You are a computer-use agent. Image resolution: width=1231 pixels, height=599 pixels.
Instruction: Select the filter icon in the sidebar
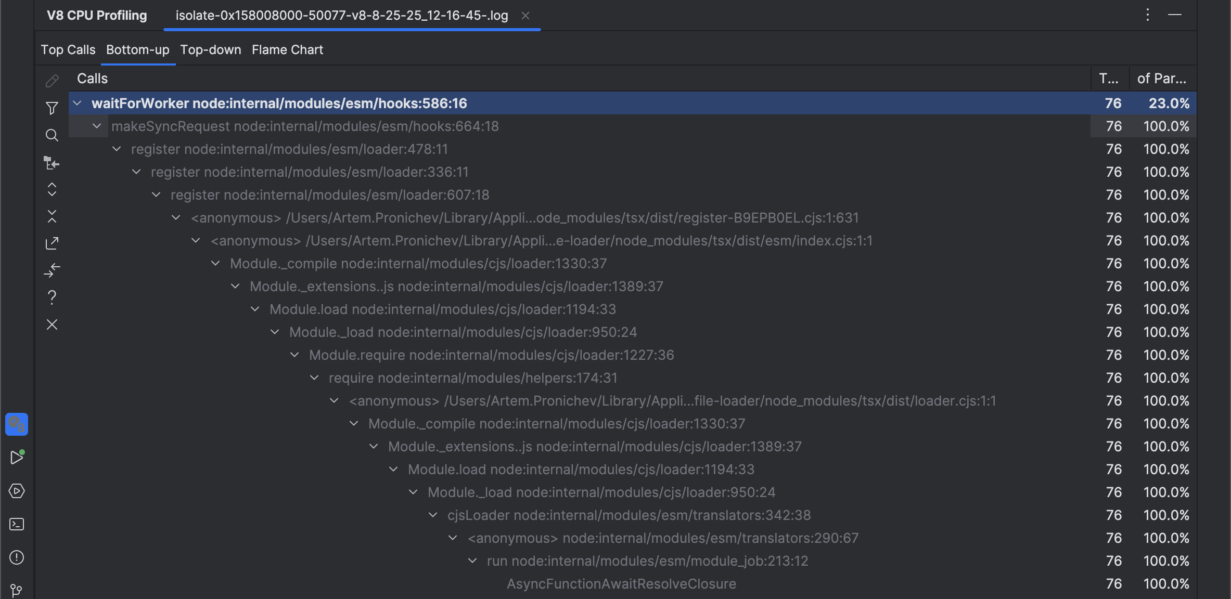coord(52,108)
